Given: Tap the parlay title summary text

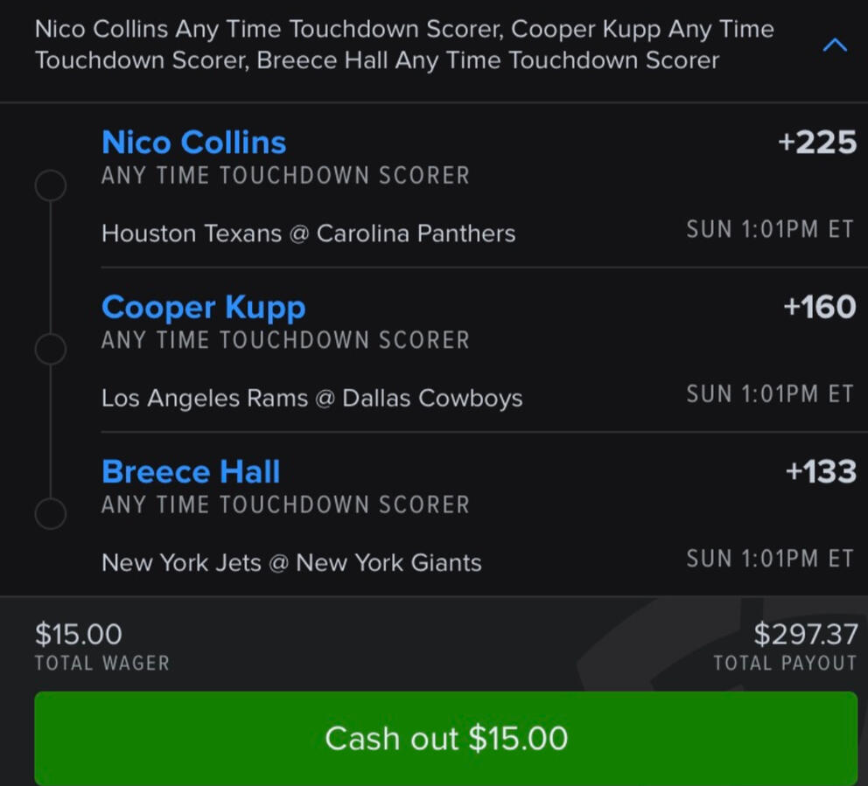Looking at the screenshot, I should click(x=404, y=45).
